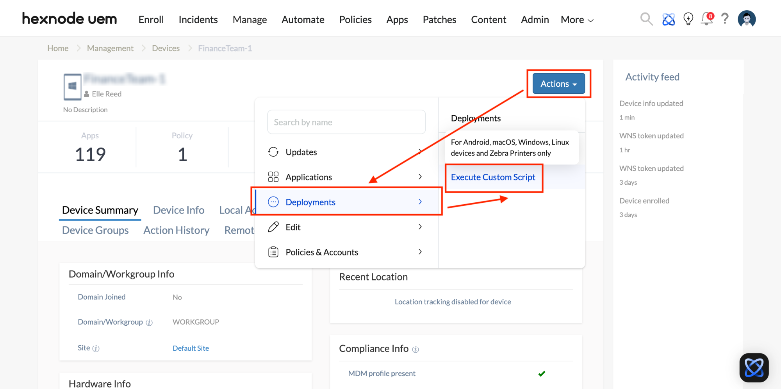Open help using the question mark icon
781x389 pixels.
coord(725,19)
